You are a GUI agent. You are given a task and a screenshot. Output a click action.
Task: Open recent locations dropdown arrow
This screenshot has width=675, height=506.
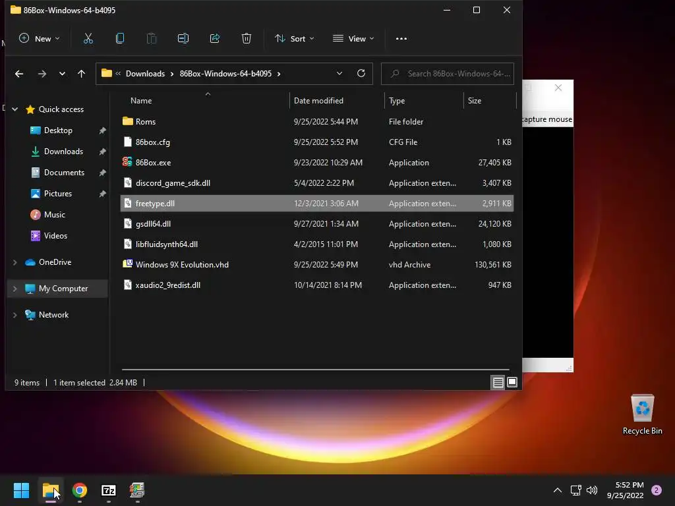(62, 74)
